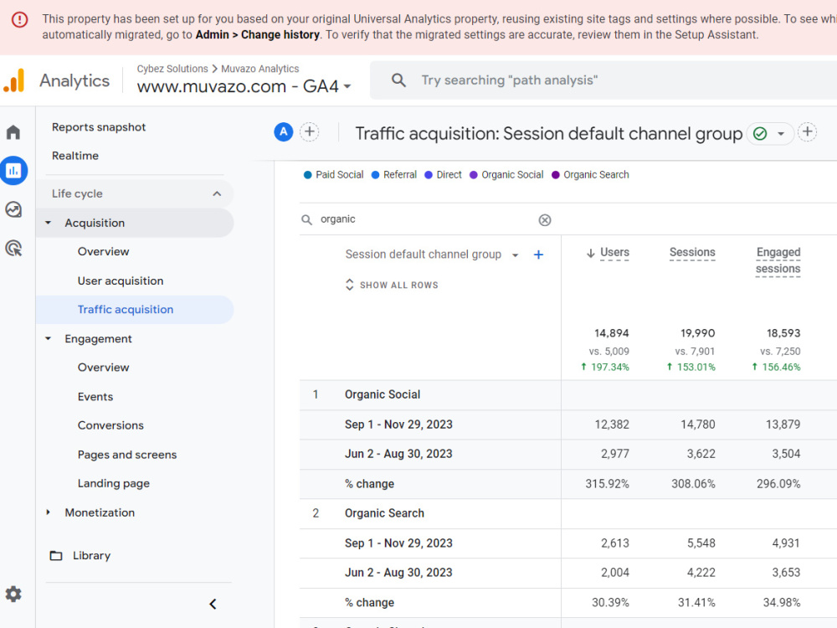Add secondary dimension with blue plus
This screenshot has width=837, height=628.
click(x=538, y=255)
